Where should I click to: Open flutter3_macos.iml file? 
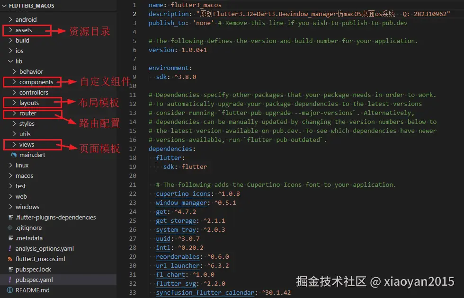pyautogui.click(x=40, y=259)
